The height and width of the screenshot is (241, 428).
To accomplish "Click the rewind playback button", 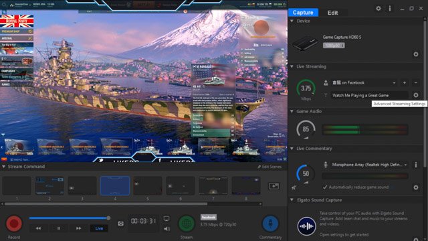I will tap(38, 228).
